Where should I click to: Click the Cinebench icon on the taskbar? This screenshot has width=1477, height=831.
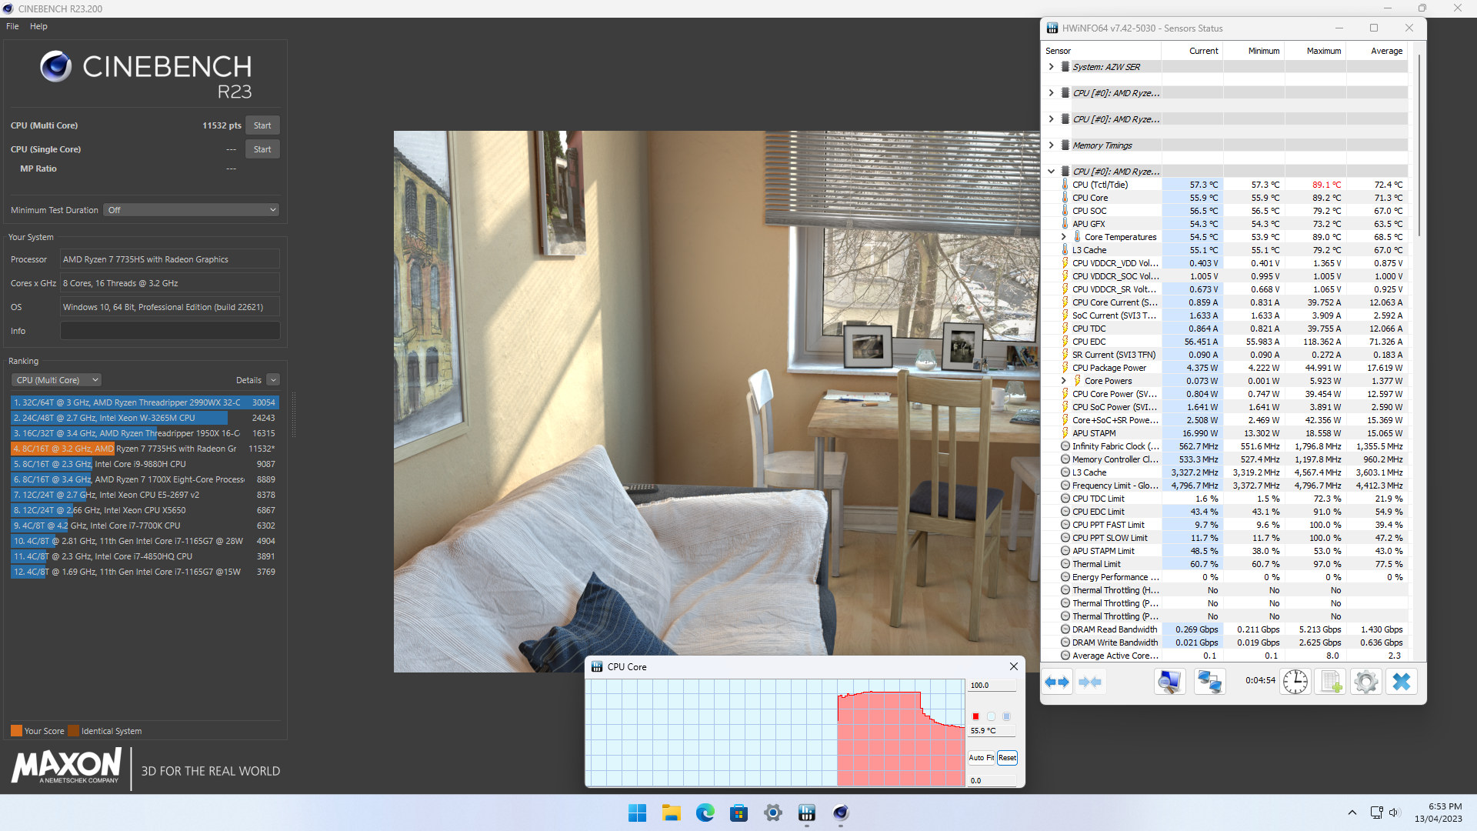841,813
